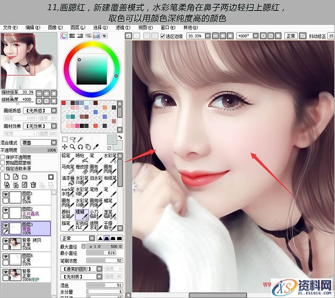Image resolution: width=335 pixels, height=298 pixels.
Task: Choose the Zoom magnifier tool
Action: pyautogui.click(x=73, y=147)
